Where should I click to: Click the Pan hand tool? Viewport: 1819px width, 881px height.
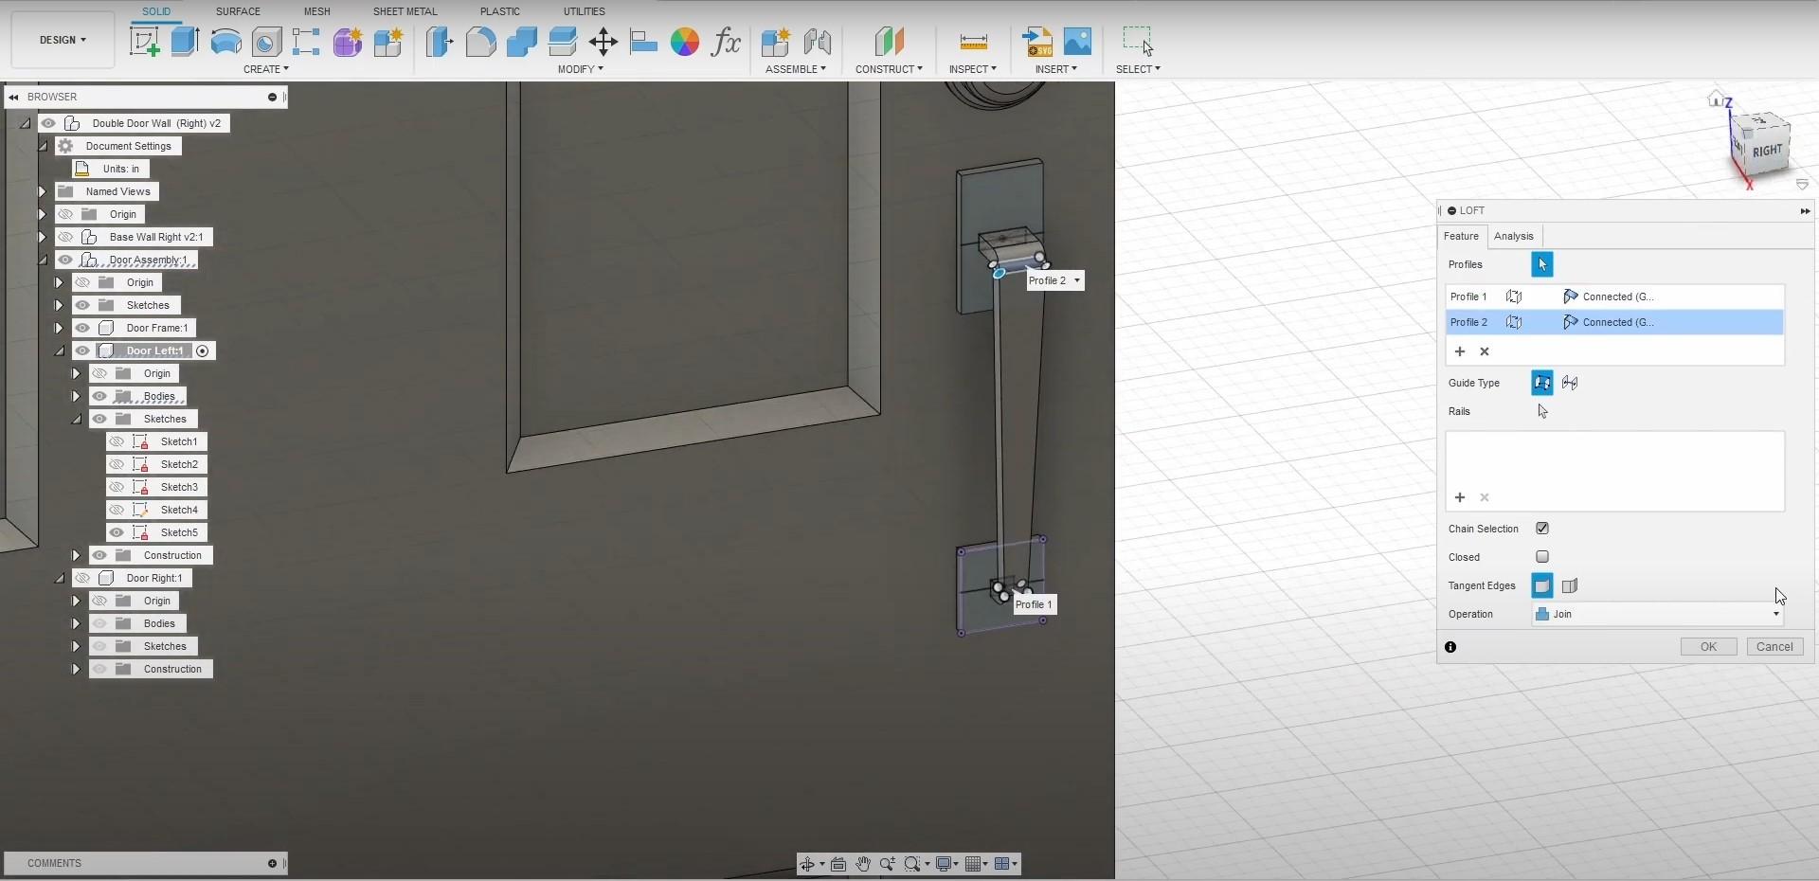click(x=862, y=864)
